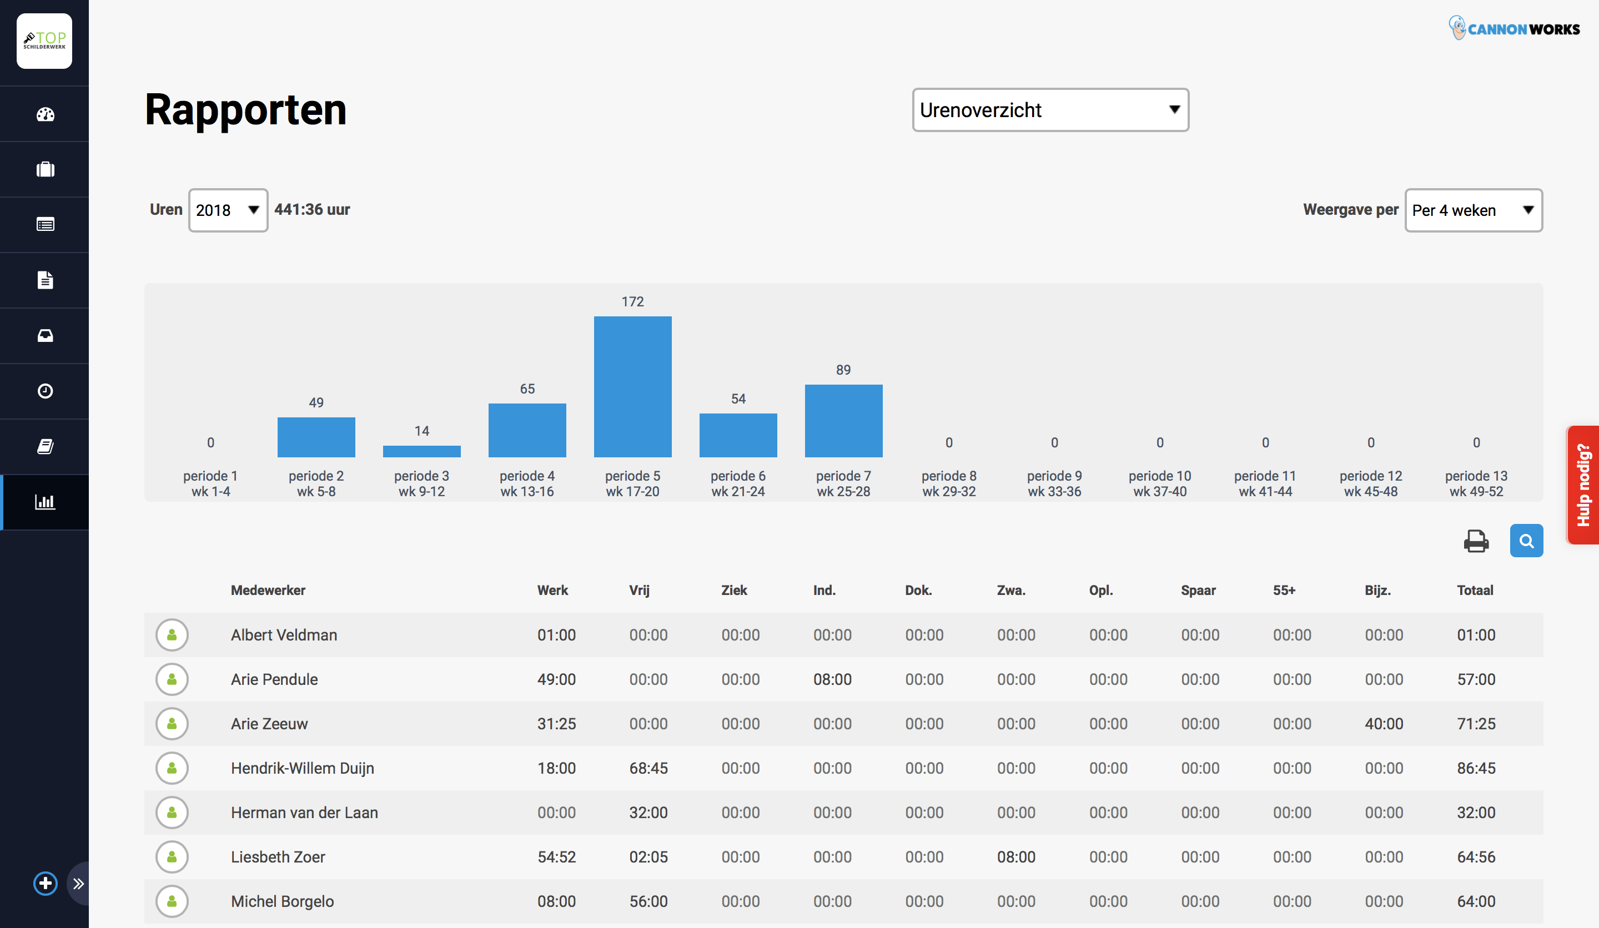Screen dimensions: 1599x928
Task: Print the hours report
Action: coord(1476,541)
